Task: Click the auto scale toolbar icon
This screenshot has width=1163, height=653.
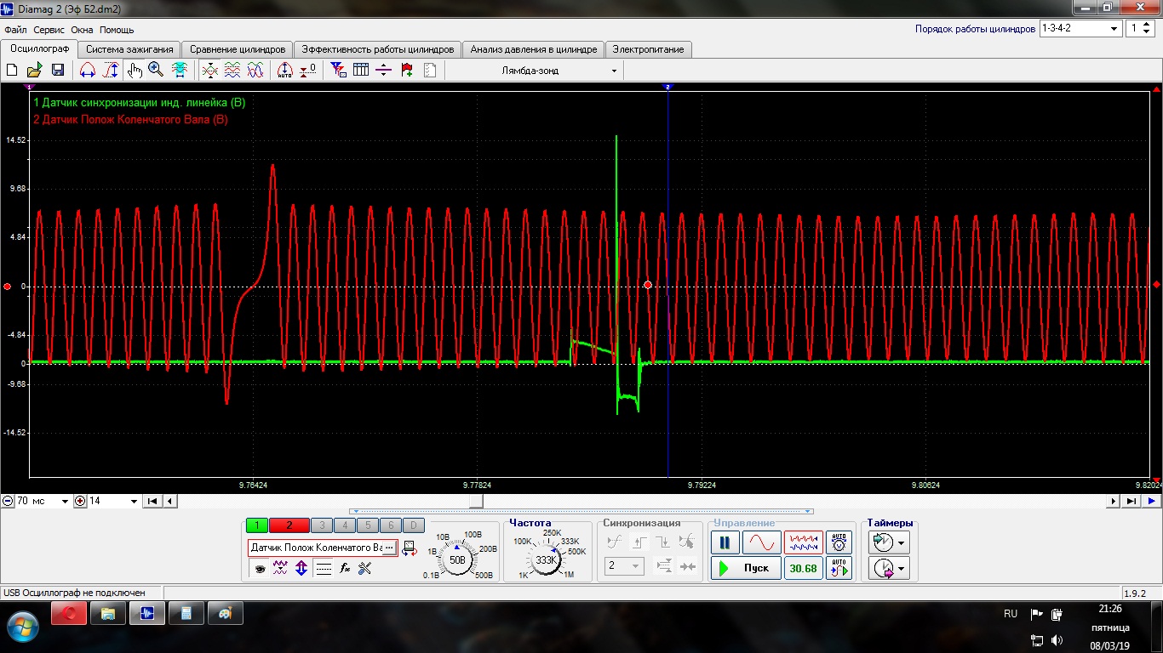Action: pos(285,70)
